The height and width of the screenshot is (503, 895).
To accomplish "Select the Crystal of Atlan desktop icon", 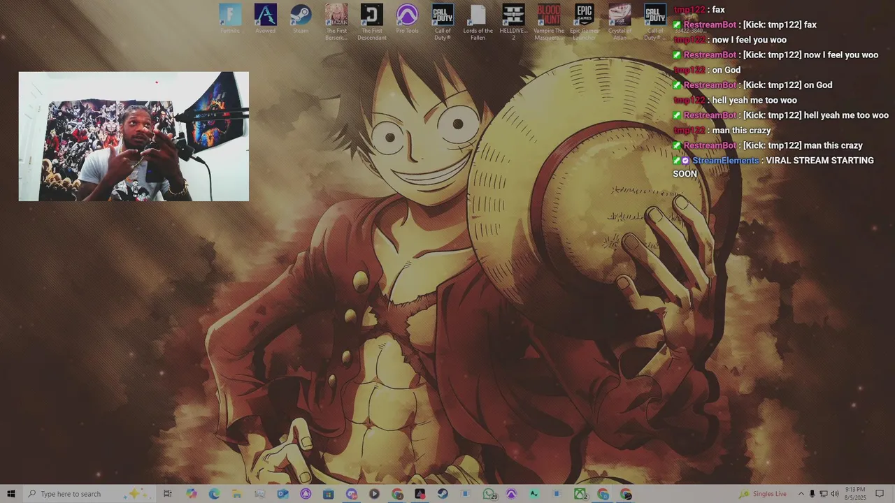I will click(x=620, y=22).
